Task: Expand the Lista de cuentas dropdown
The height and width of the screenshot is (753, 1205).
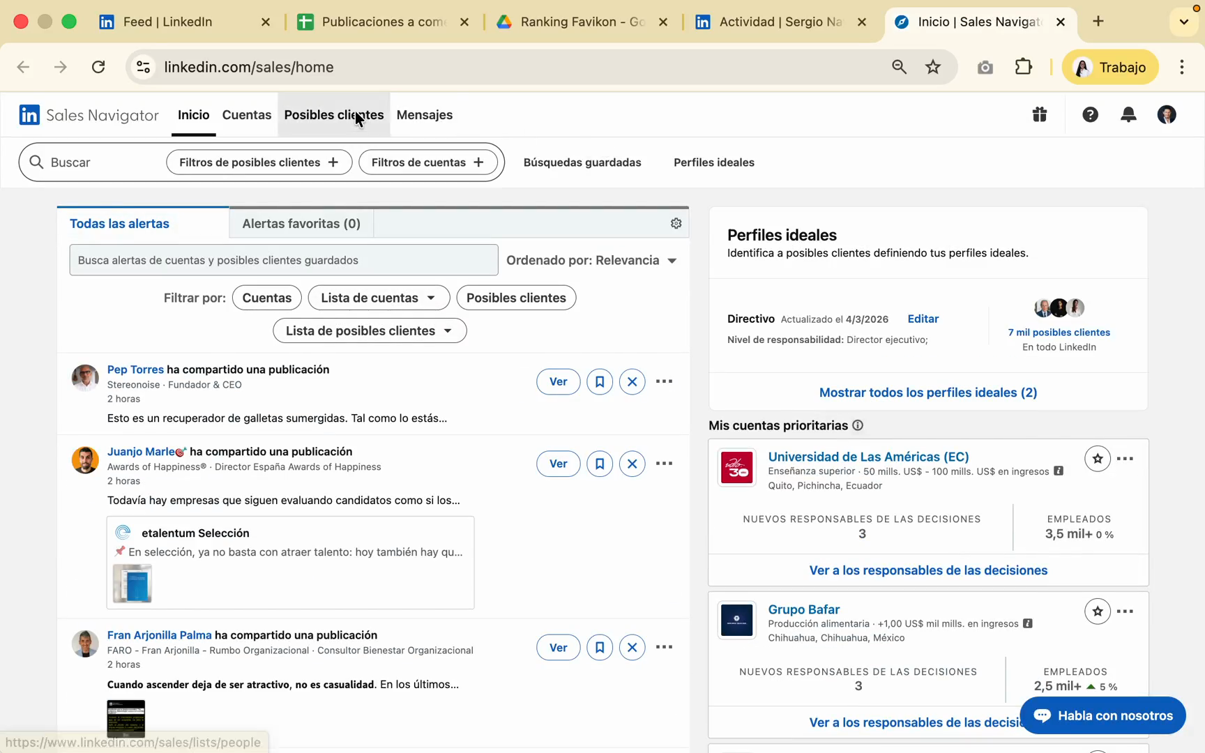Action: pyautogui.click(x=379, y=298)
